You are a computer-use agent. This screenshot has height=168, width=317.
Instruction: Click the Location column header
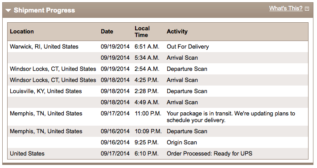coord(22,31)
